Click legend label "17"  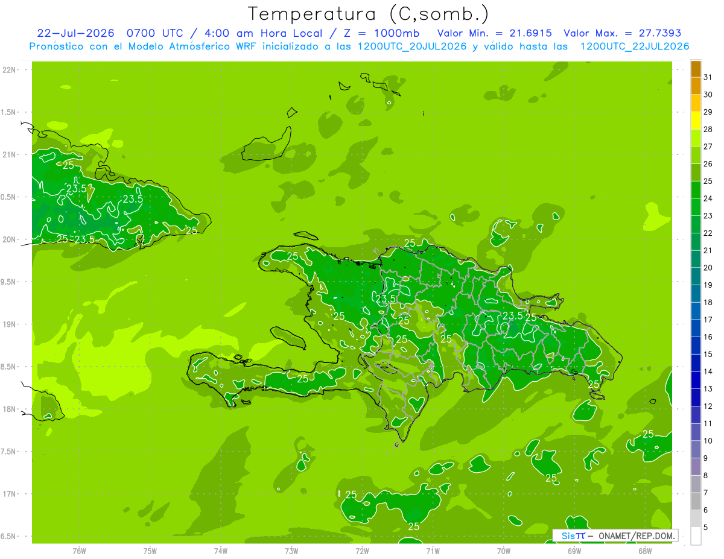coord(708,320)
